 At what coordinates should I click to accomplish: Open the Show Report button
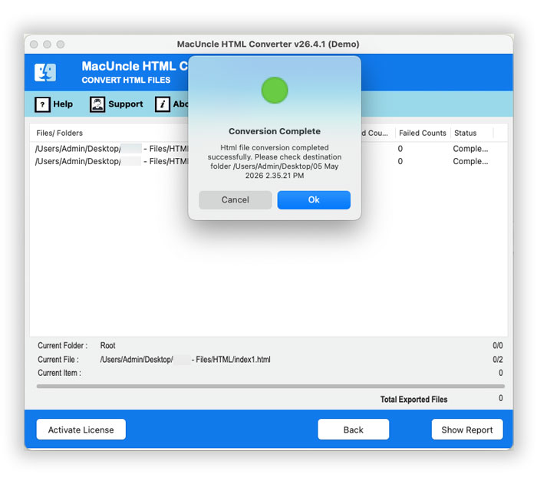click(467, 430)
